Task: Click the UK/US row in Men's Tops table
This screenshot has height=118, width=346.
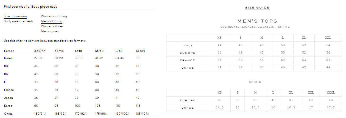Action: click(254, 68)
